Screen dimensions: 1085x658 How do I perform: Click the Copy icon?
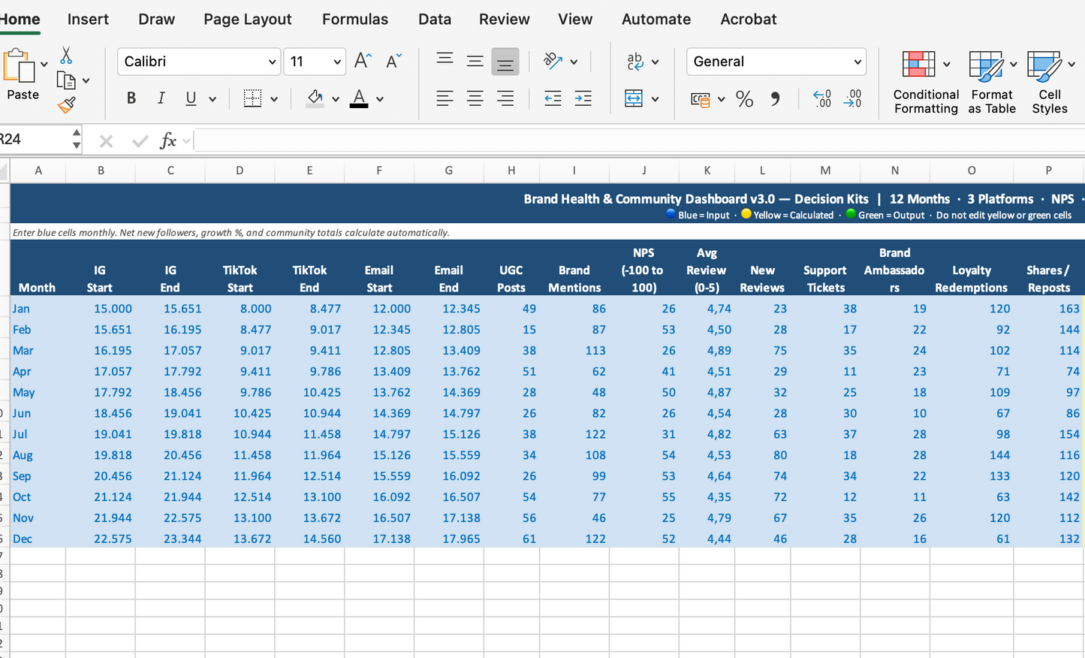point(66,80)
